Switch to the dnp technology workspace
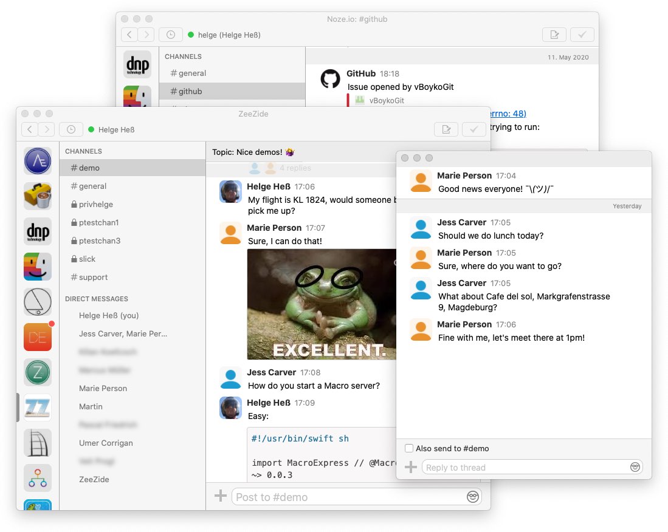 tap(38, 231)
